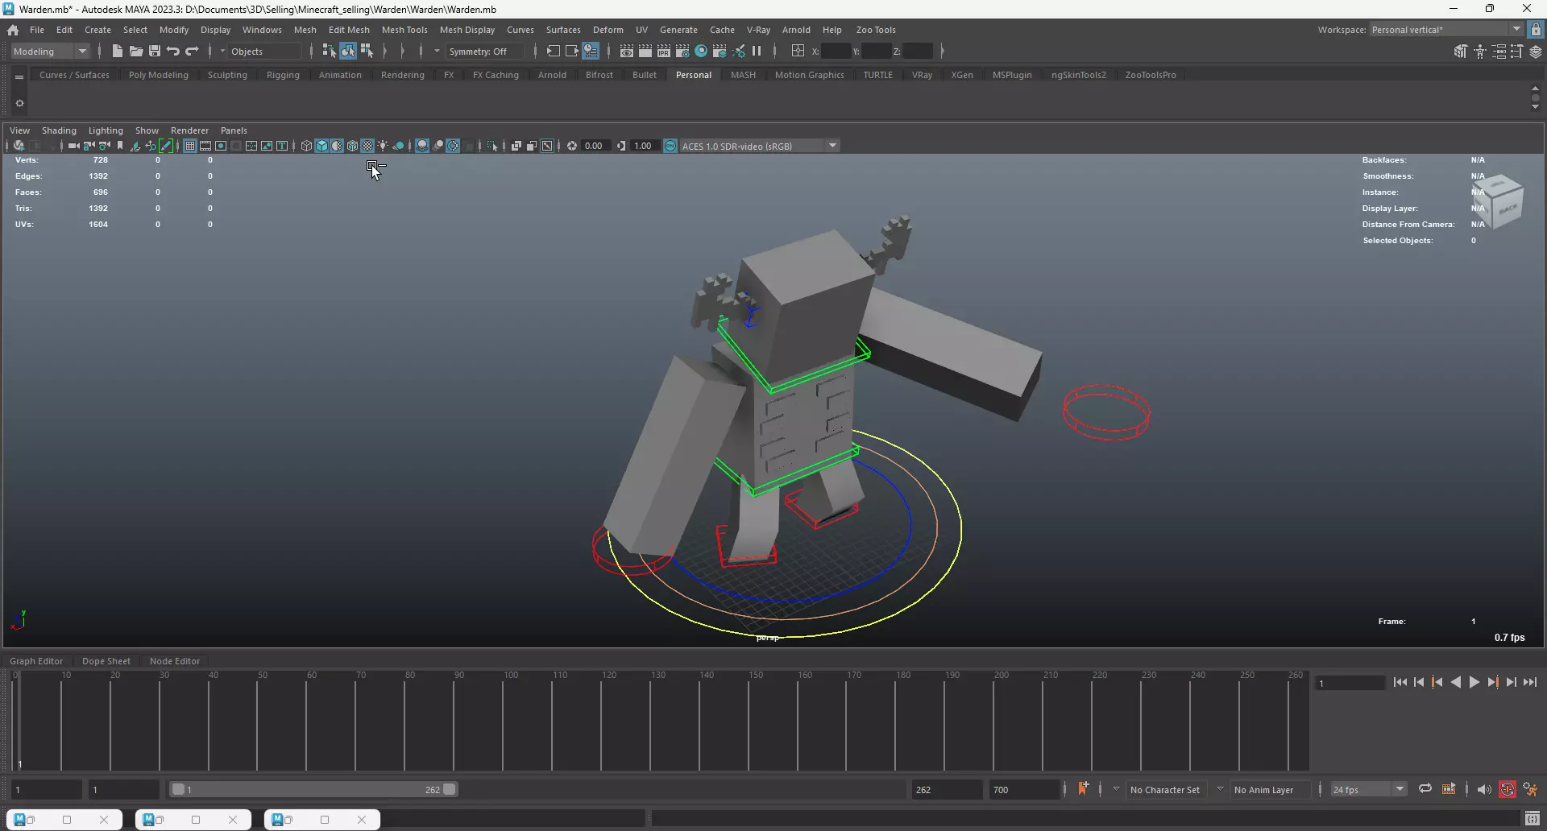1547x831 pixels.
Task: Open the Symmetry: Off dropdown
Action: tap(485, 52)
